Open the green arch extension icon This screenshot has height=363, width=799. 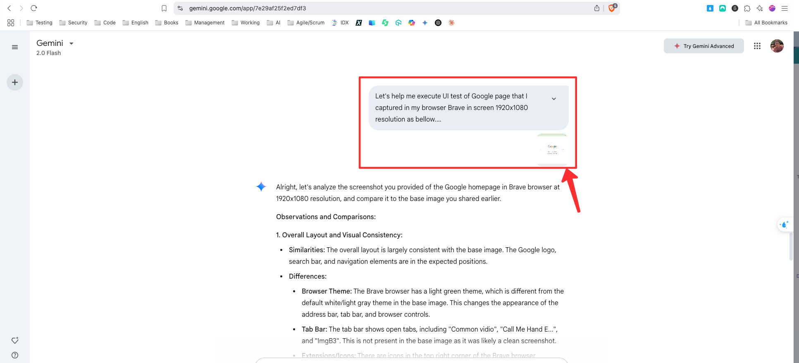coord(723,8)
